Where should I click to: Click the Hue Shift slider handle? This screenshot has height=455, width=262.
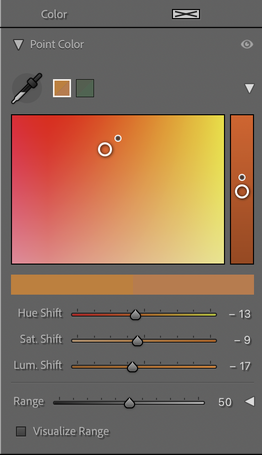(135, 315)
